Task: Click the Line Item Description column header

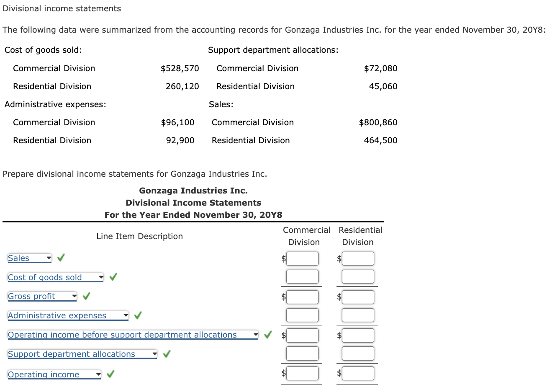Action: (139, 236)
